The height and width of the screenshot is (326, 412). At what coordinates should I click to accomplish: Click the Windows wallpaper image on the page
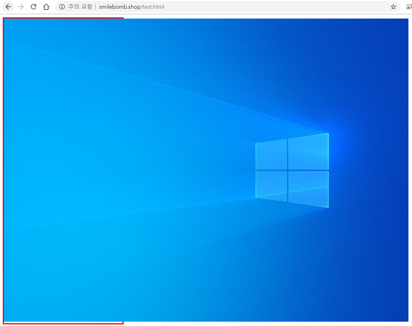pyautogui.click(x=206, y=170)
